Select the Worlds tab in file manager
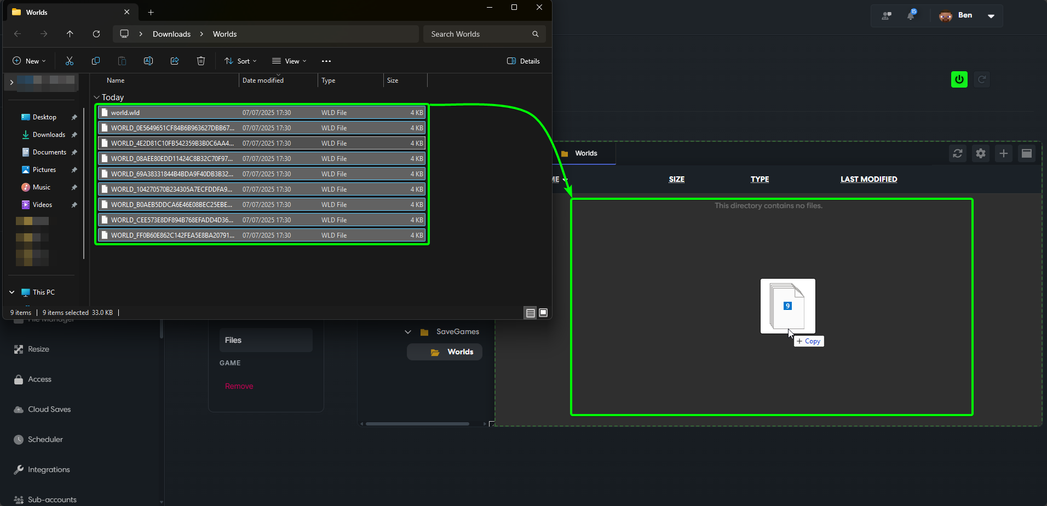This screenshot has width=1047, height=506. pyautogui.click(x=585, y=153)
